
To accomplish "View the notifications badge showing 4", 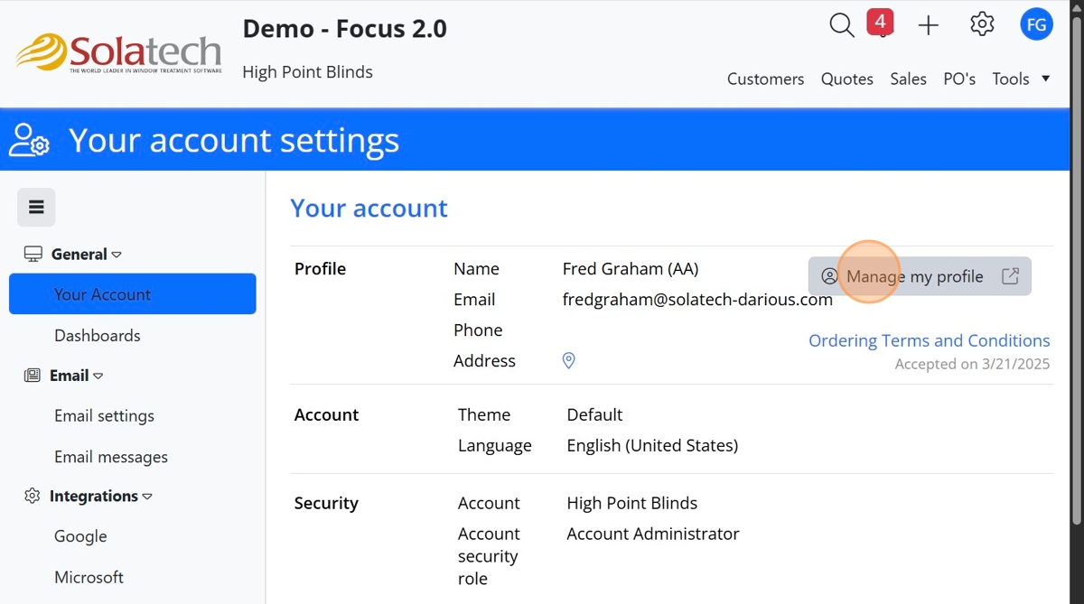I will (x=880, y=23).
